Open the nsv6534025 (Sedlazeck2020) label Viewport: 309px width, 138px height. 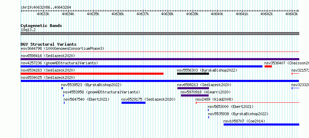(x=48, y=77)
